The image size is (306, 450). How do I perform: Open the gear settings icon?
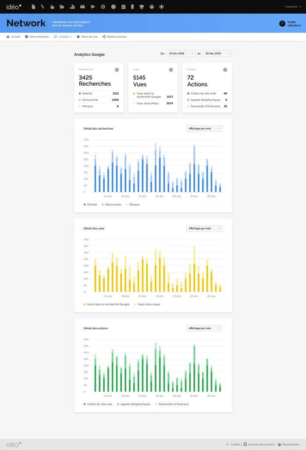pos(103,7)
